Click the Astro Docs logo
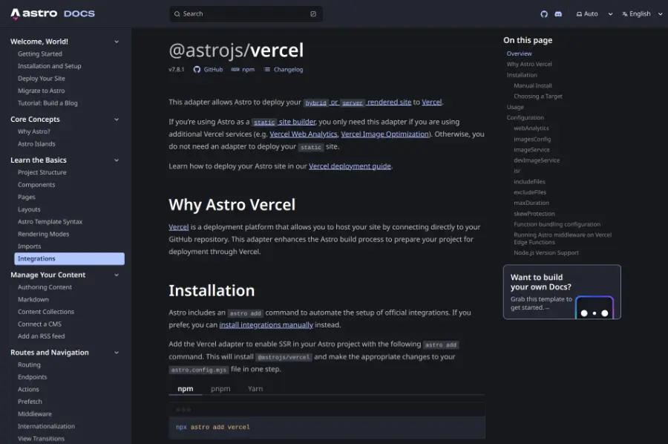Image resolution: width=668 pixels, height=444 pixels. 52,13
